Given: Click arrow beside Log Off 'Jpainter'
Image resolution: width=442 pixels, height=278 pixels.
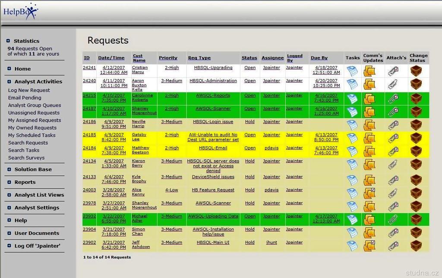Looking at the screenshot, I should (9, 246).
